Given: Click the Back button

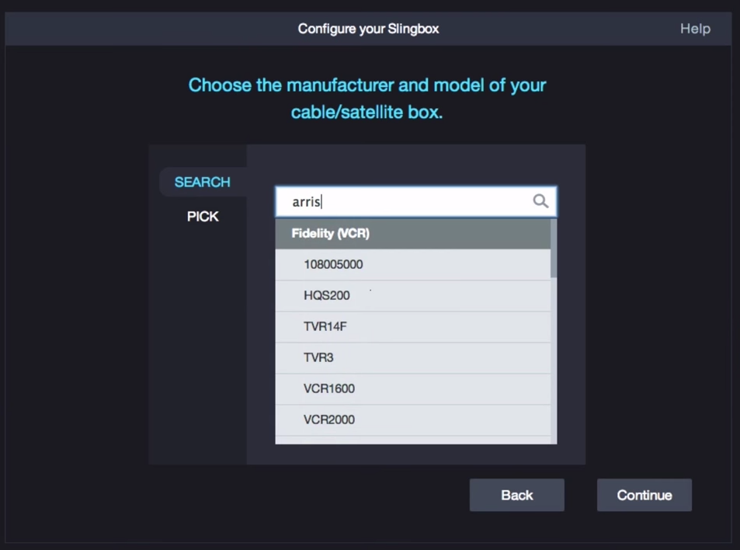Looking at the screenshot, I should 516,495.
